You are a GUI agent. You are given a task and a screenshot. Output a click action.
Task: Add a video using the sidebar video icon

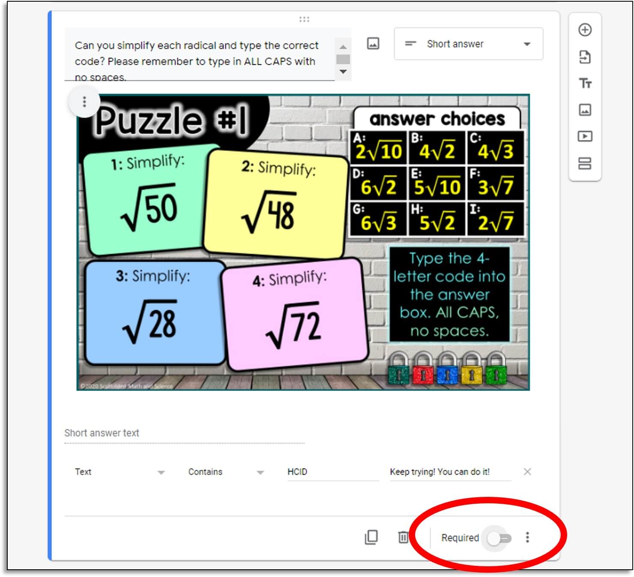coord(585,136)
